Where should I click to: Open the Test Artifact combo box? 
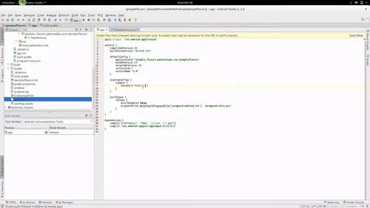point(58,122)
